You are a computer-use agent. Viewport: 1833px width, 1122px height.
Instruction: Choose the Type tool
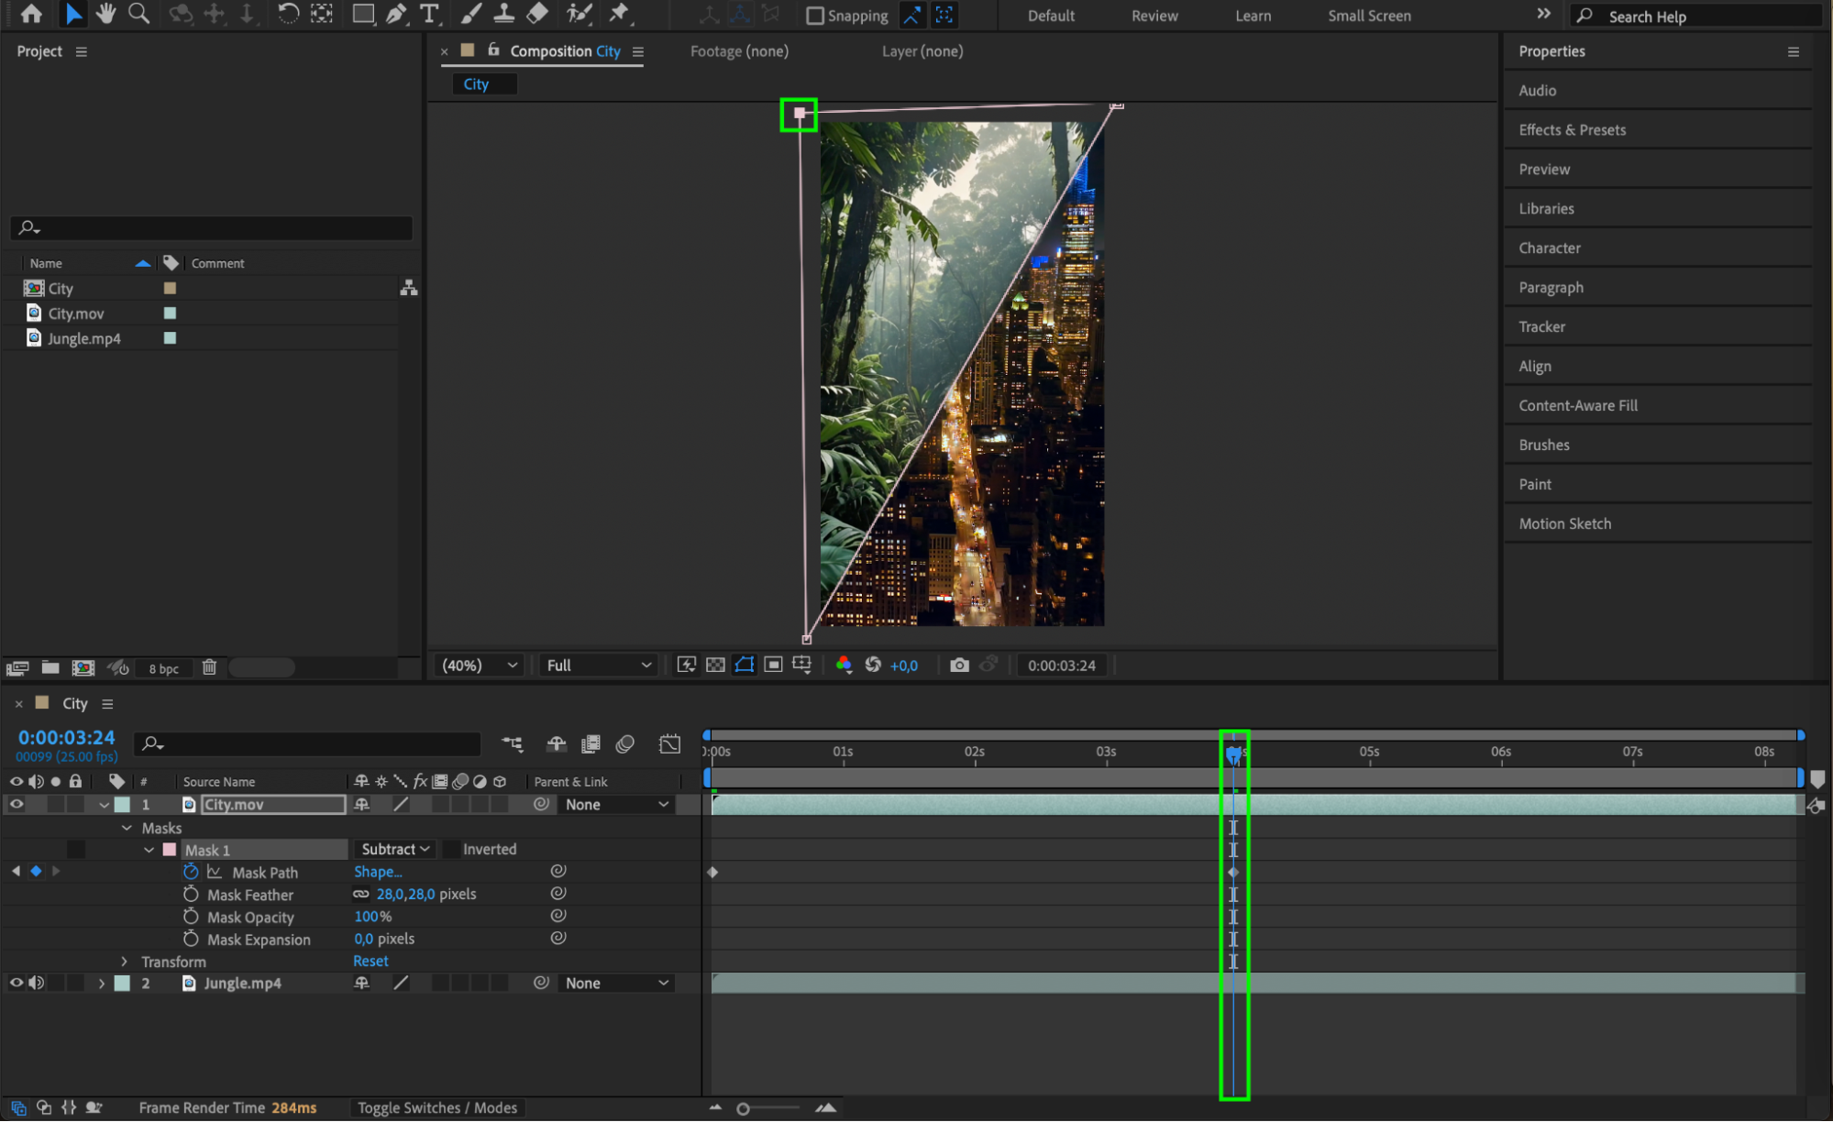tap(428, 14)
